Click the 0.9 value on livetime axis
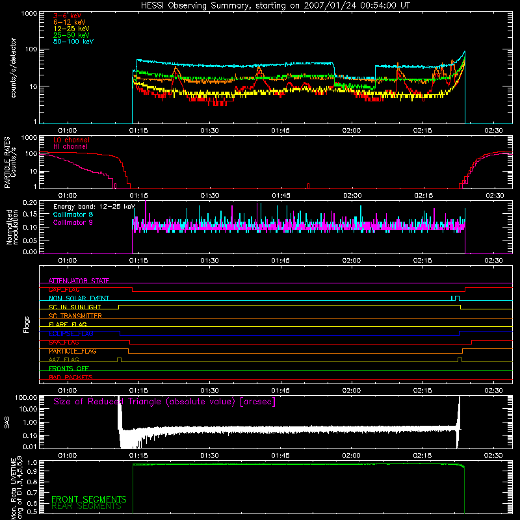 pos(32,471)
